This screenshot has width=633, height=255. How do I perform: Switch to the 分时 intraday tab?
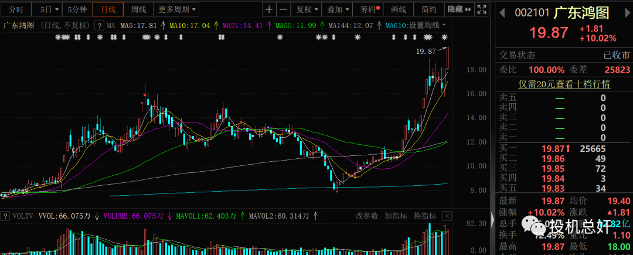[x=16, y=9]
